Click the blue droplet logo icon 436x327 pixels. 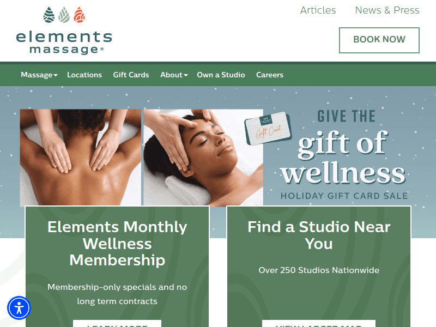pos(49,15)
